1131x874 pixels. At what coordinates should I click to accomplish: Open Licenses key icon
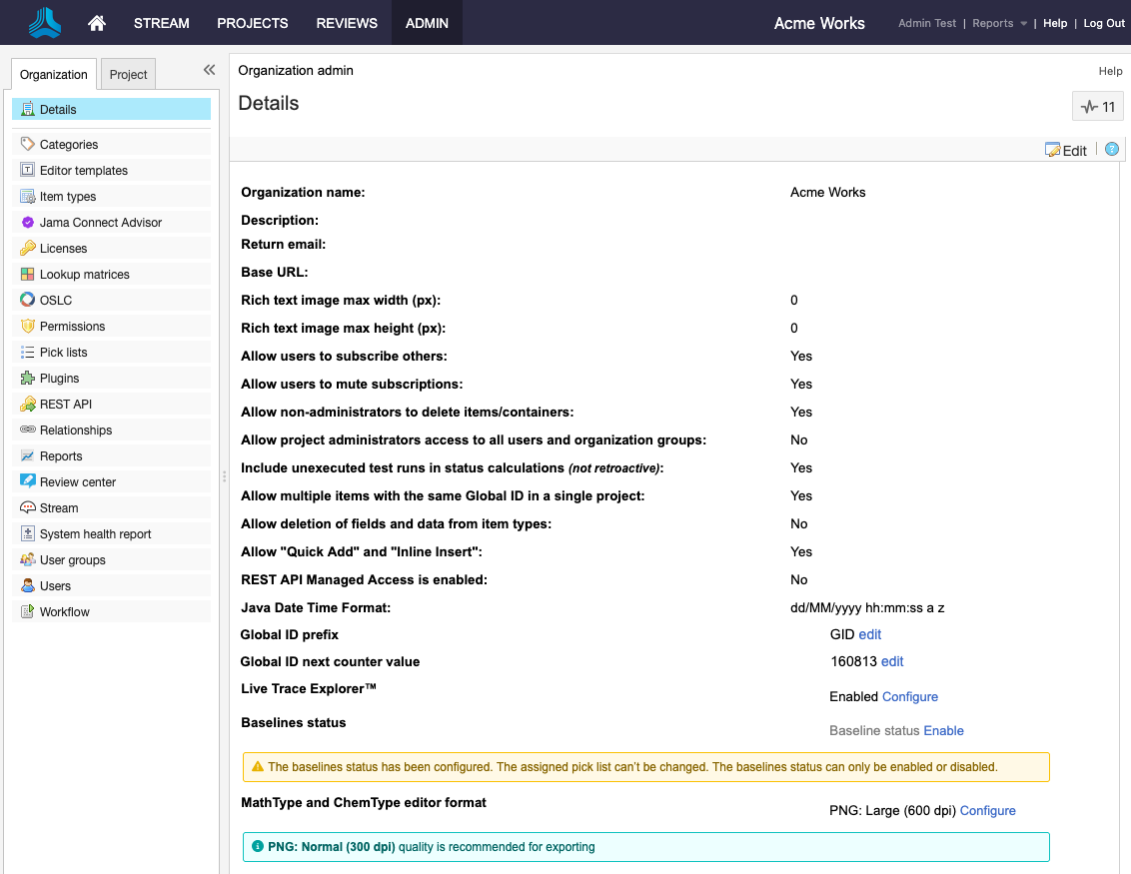coord(28,248)
